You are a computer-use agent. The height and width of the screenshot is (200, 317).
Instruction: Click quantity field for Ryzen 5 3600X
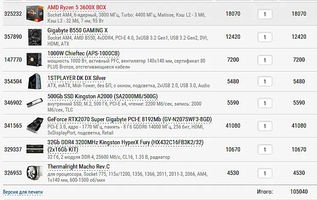point(265,14)
